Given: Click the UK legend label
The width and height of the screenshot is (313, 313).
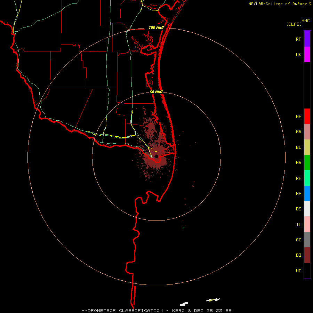Looking at the screenshot, I should (299, 55).
